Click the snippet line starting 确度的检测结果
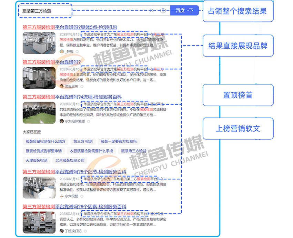 pyautogui.click(x=108, y=80)
